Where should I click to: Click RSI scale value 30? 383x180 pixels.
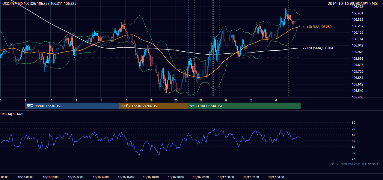pyautogui.click(x=353, y=153)
